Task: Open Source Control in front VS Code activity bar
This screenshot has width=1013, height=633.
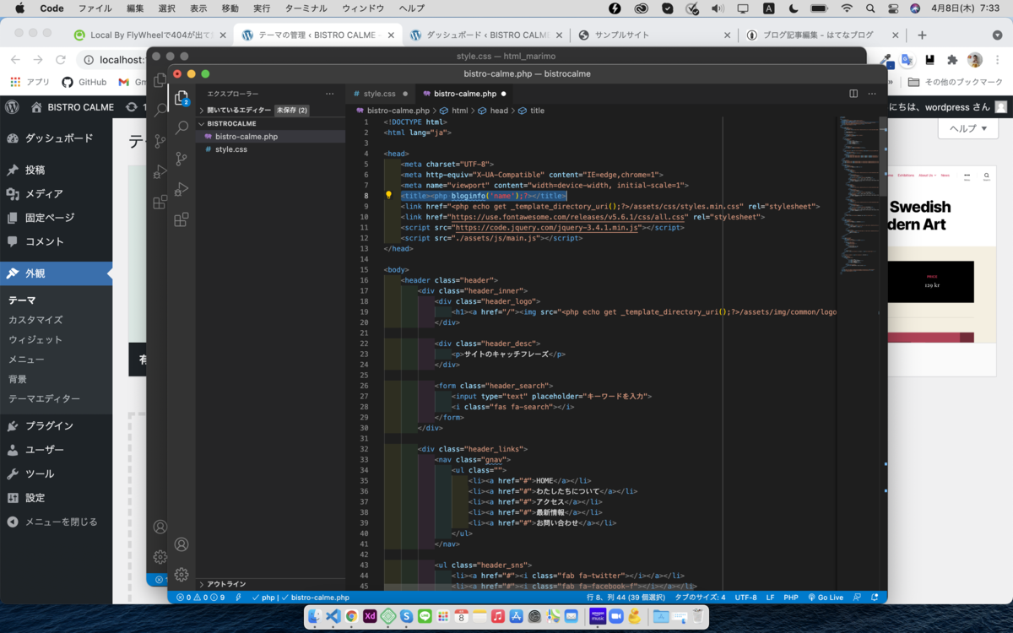Action: coord(181,159)
